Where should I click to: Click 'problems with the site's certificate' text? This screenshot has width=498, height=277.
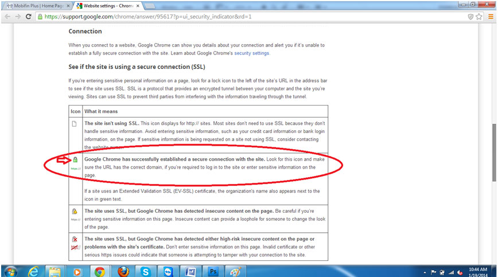[x=124, y=247]
